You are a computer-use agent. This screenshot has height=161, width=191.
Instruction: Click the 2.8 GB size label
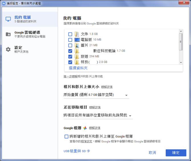pyautogui.click(x=103, y=62)
